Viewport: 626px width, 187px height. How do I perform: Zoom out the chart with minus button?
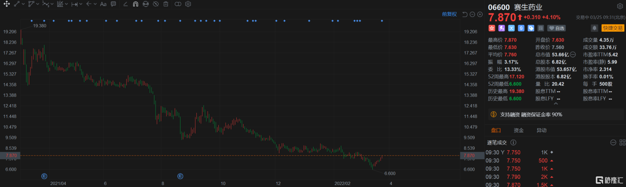472,14
